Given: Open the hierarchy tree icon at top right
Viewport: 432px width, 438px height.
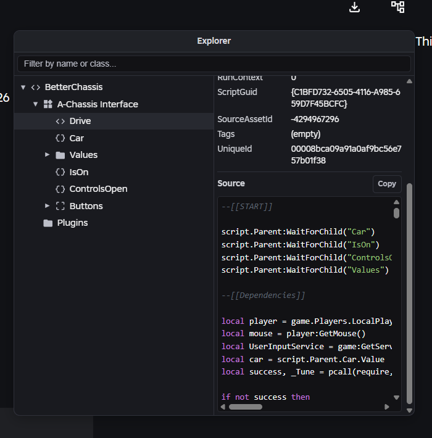Looking at the screenshot, I should [x=398, y=7].
